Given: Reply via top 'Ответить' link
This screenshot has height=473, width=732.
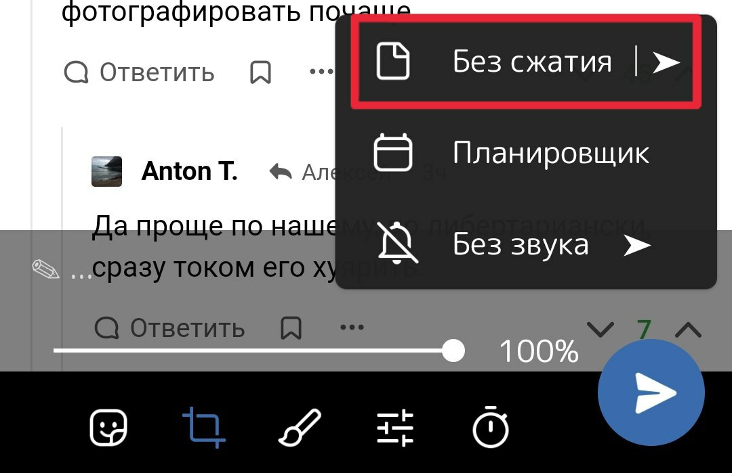Looking at the screenshot, I should 139,72.
